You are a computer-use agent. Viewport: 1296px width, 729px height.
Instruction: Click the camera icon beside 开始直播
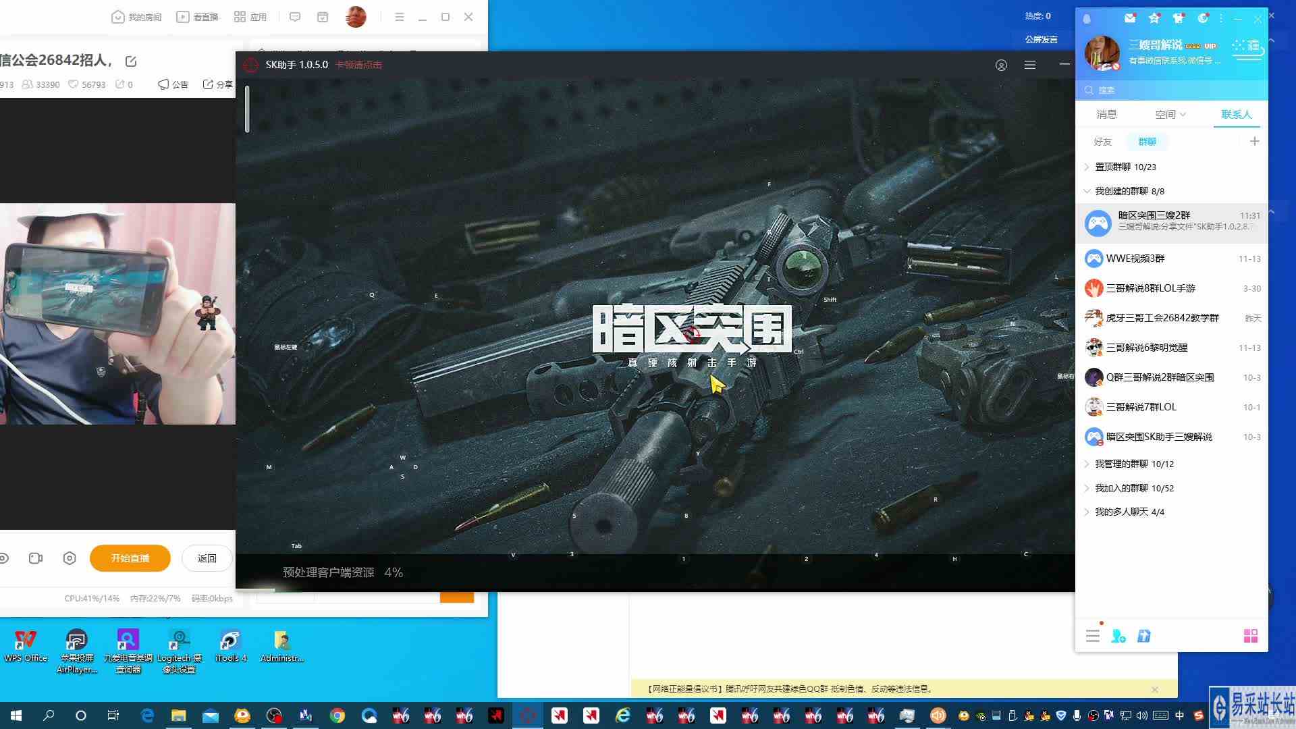click(x=36, y=558)
